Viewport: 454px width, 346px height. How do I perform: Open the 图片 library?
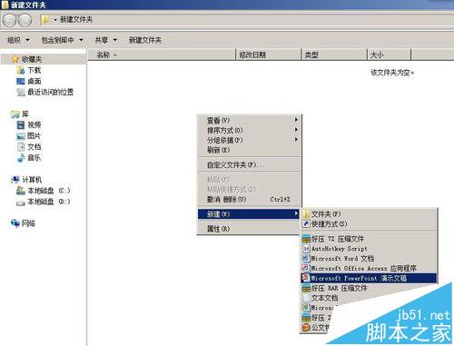pos(29,136)
